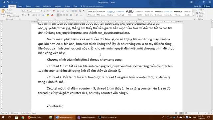
Task: Open the Paragraph dialog launcher
Action: [x=85, y=19]
